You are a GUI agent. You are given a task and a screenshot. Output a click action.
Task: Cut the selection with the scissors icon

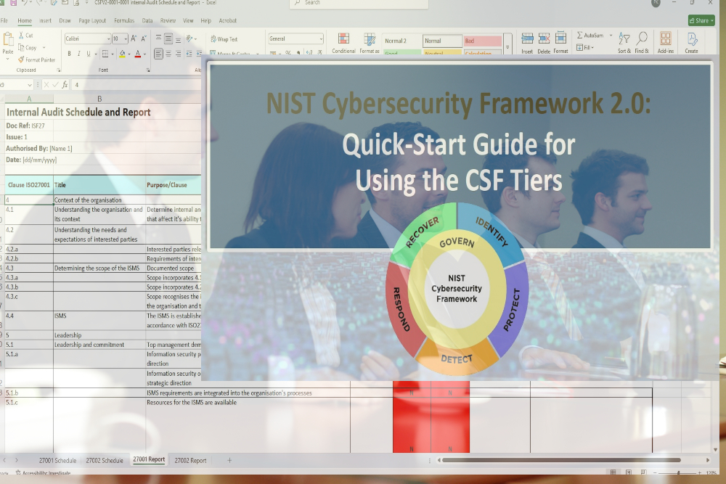(x=21, y=35)
